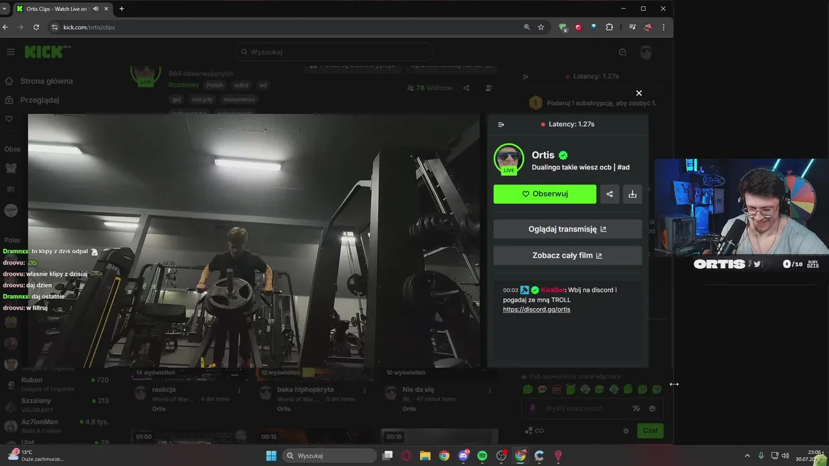Open new tab with plus button
The width and height of the screenshot is (829, 466).
pos(121,8)
